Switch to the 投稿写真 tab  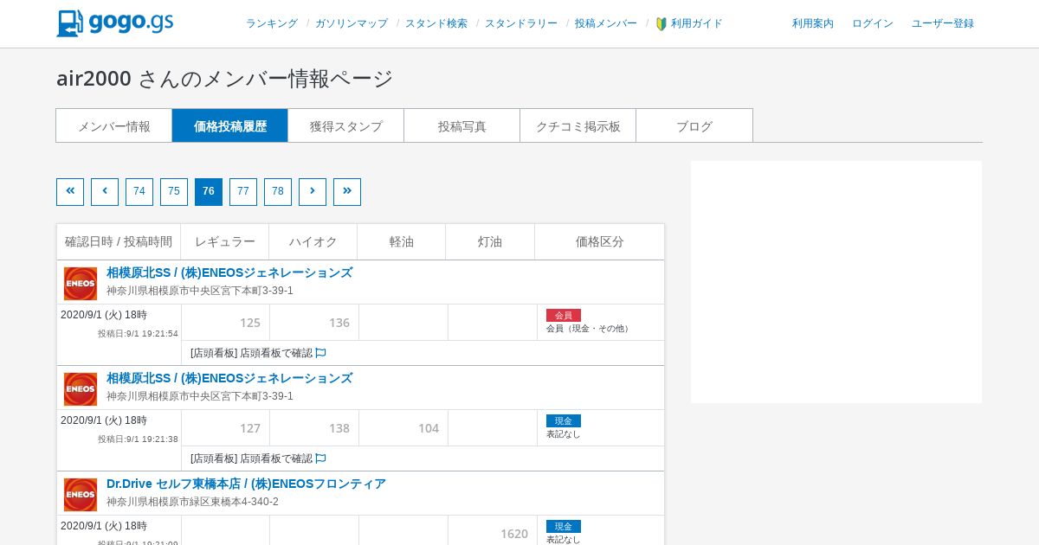462,125
